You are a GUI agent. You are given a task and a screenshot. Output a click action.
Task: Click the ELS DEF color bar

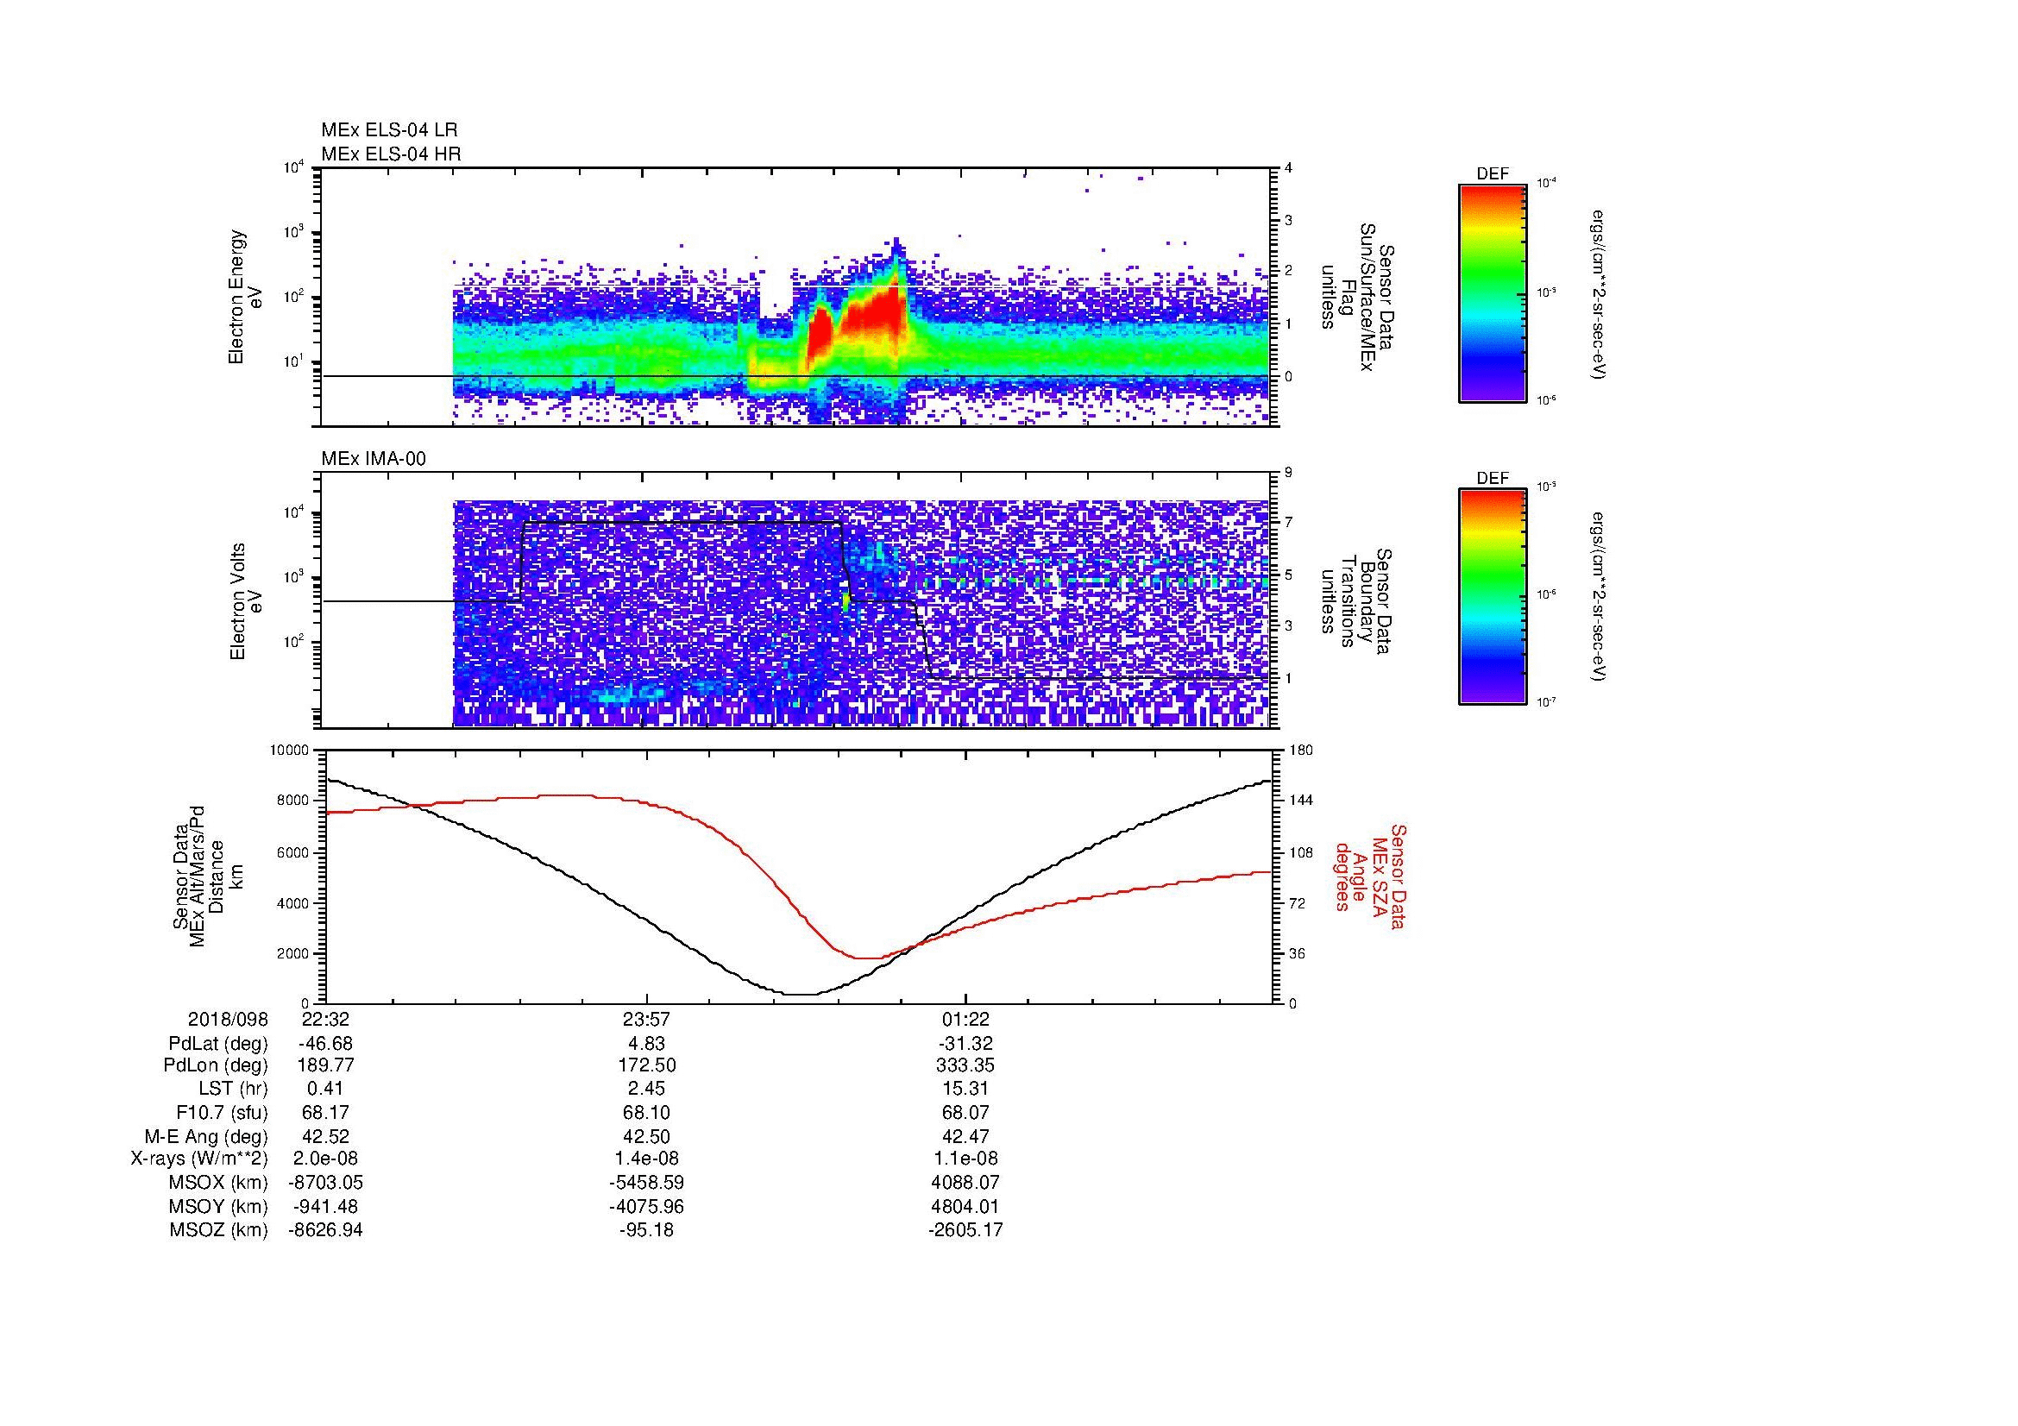(x=1492, y=292)
